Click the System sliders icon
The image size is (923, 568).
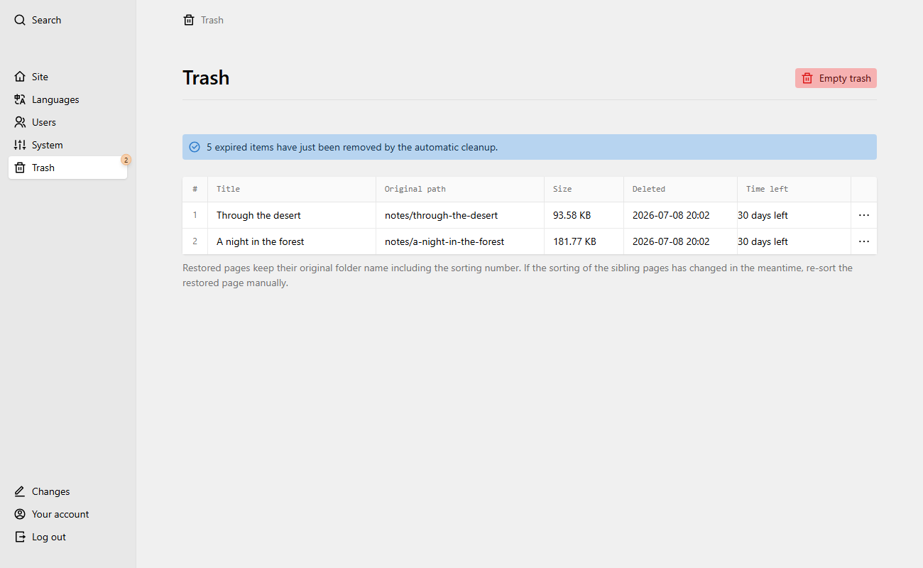pyautogui.click(x=20, y=145)
